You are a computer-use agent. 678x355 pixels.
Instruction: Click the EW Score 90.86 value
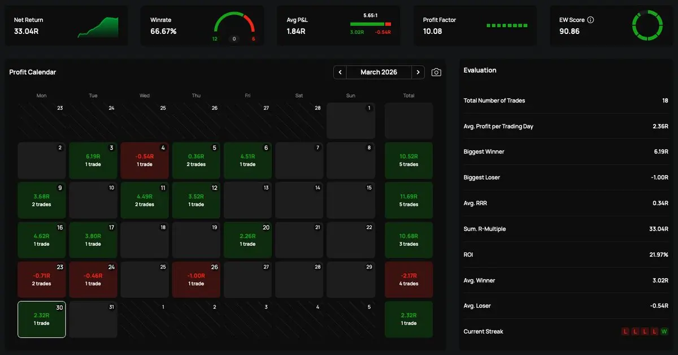(570, 31)
